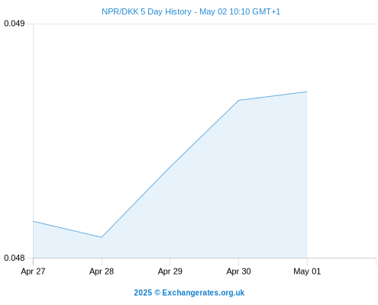The image size is (378, 305).
Task: Select the Apr 28 axis label
Action: click(x=102, y=271)
